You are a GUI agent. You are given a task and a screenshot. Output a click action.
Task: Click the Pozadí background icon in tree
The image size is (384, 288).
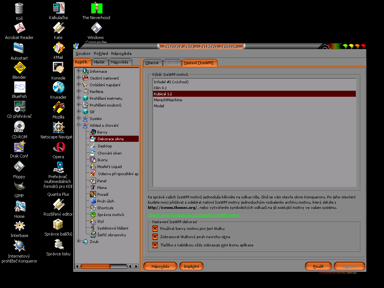pos(93,195)
